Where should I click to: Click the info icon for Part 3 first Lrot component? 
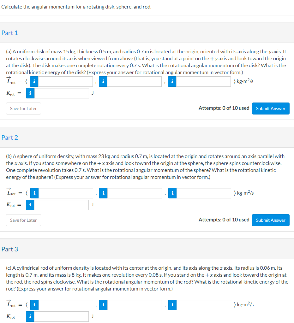tap(34, 305)
